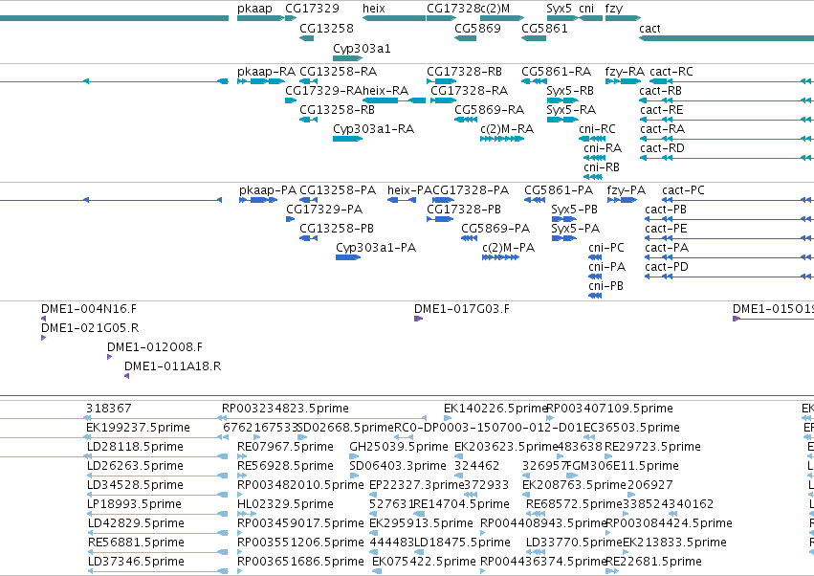Select the Syx5 gene label

point(560,9)
